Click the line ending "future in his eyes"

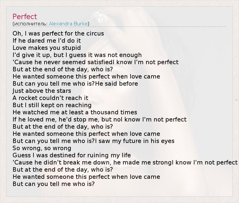[94, 141]
